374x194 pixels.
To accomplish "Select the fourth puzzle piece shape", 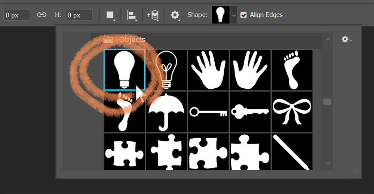I will click(x=250, y=152).
